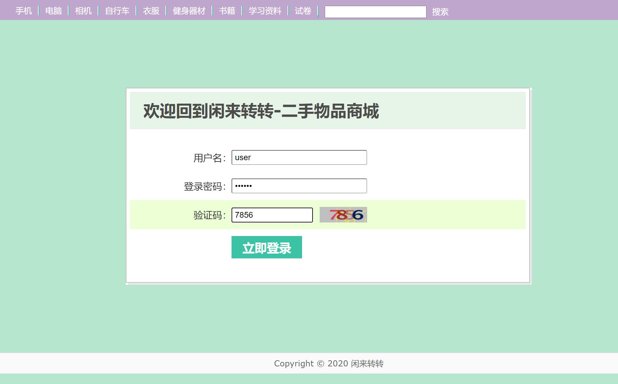Viewport: 618px width, 384px height.
Task: Click the 登录密码 label
Action: (205, 186)
